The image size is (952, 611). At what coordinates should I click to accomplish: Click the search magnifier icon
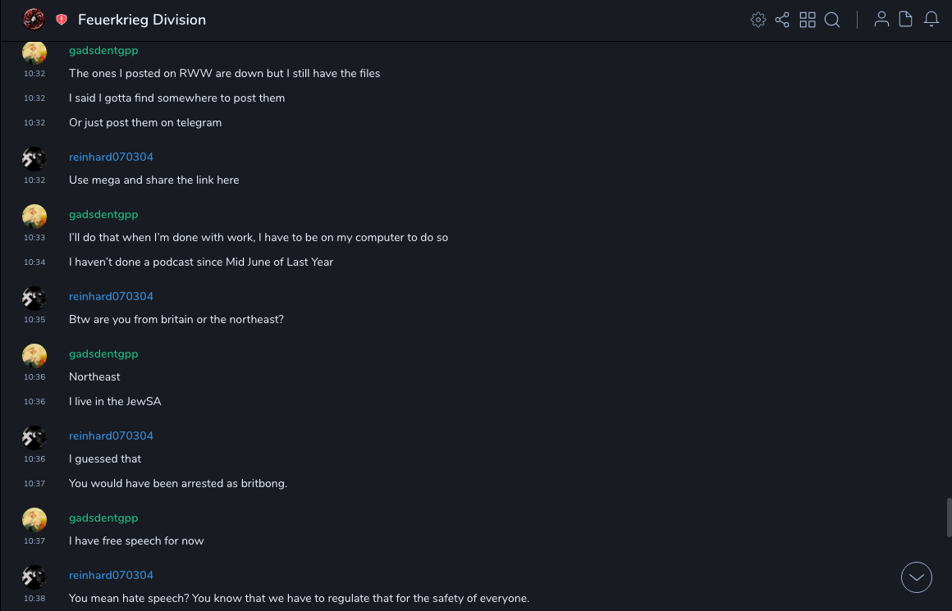pyautogui.click(x=832, y=20)
